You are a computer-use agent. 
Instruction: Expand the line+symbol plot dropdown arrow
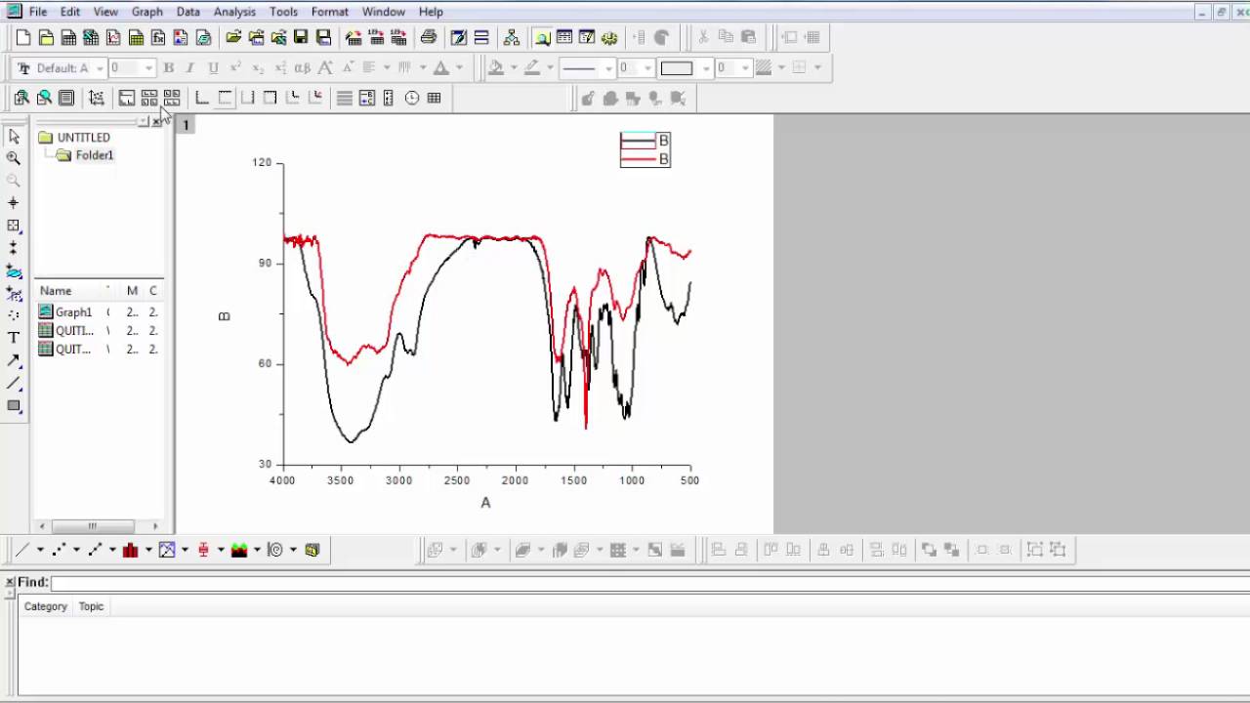point(112,550)
